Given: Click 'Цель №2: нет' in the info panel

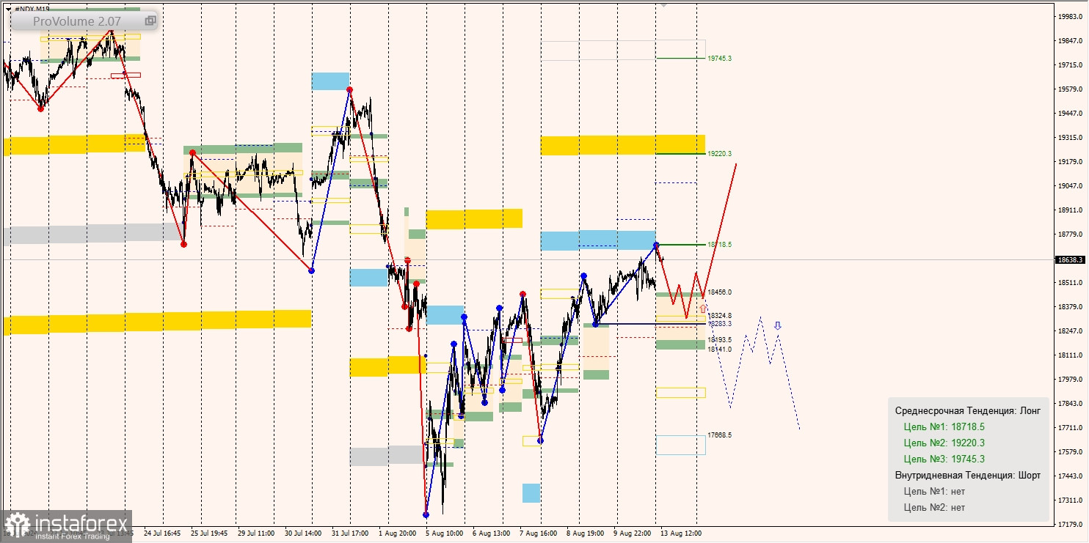Looking at the screenshot, I should (x=934, y=507).
